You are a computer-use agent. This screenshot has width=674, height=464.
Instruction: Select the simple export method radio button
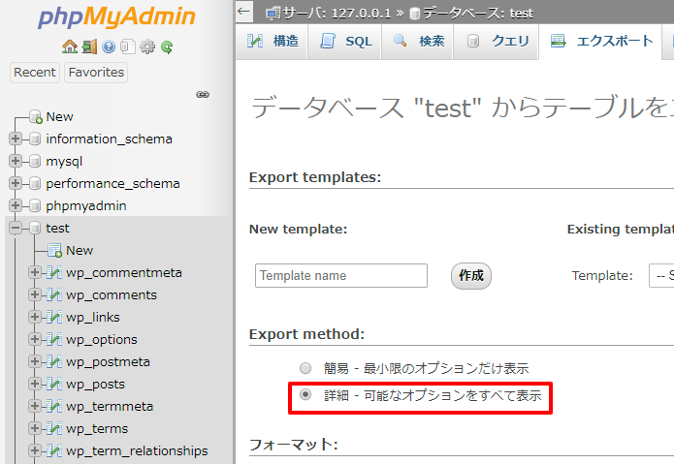[x=305, y=368]
